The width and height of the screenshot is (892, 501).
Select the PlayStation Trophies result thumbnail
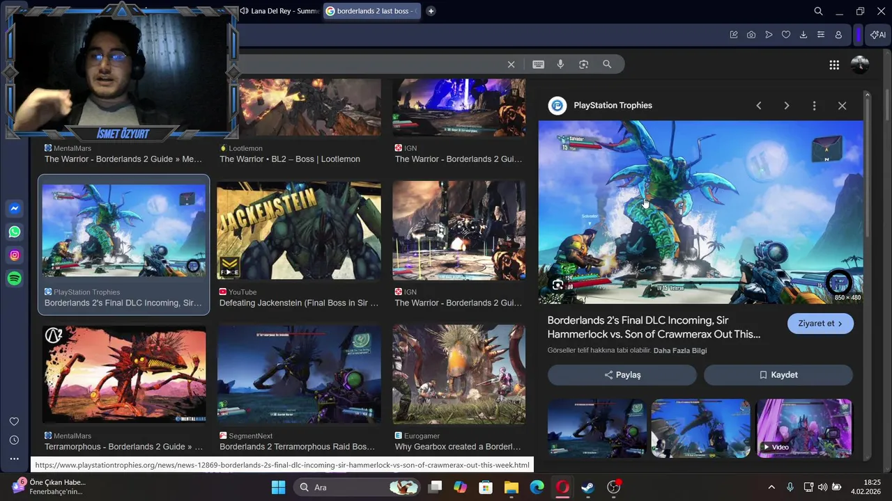124,230
